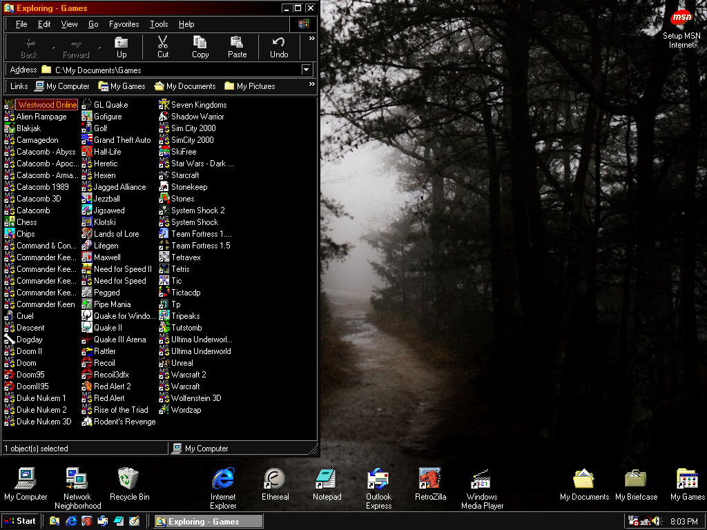Image resolution: width=707 pixels, height=530 pixels.
Task: Click the Back toolbar button
Action: tap(29, 47)
